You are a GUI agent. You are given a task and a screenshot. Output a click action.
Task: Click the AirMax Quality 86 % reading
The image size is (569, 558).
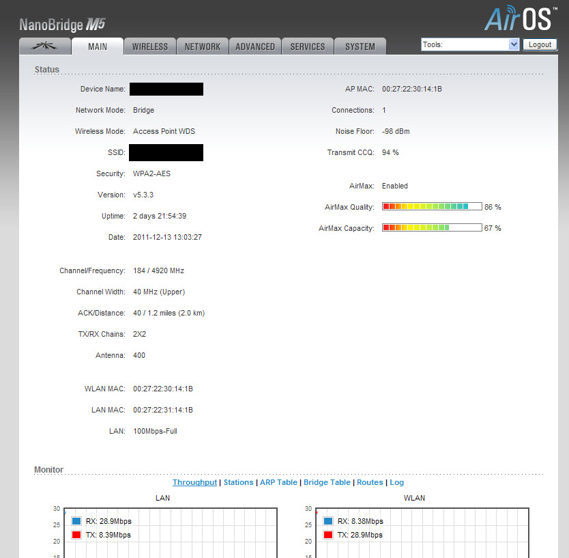point(493,207)
